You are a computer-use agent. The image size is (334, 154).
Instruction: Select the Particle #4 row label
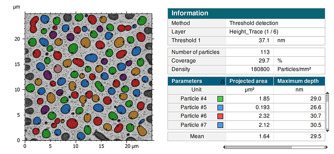[x=193, y=99]
